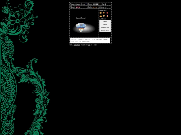Select the Born date 2-2022
The width and height of the screenshot is (181, 135).
[95, 4]
